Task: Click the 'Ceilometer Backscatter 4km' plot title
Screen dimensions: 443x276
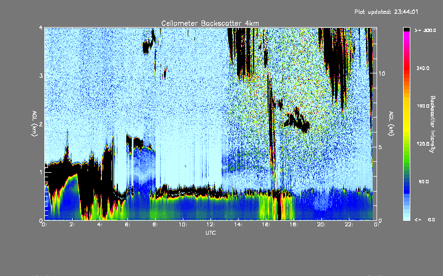Action: [210, 23]
